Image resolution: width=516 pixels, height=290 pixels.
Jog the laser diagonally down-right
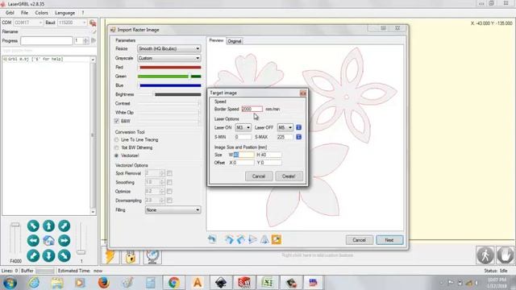(x=64, y=255)
